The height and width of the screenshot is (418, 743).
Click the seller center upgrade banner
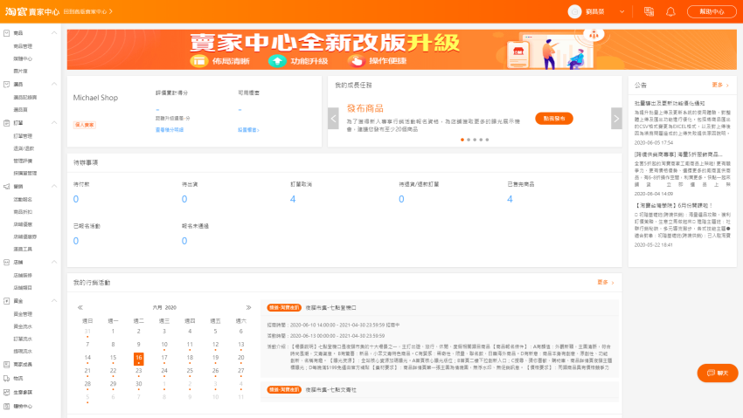click(x=402, y=50)
